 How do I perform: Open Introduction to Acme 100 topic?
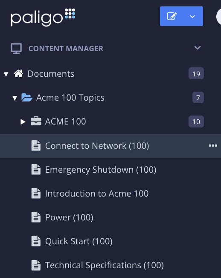click(x=97, y=194)
